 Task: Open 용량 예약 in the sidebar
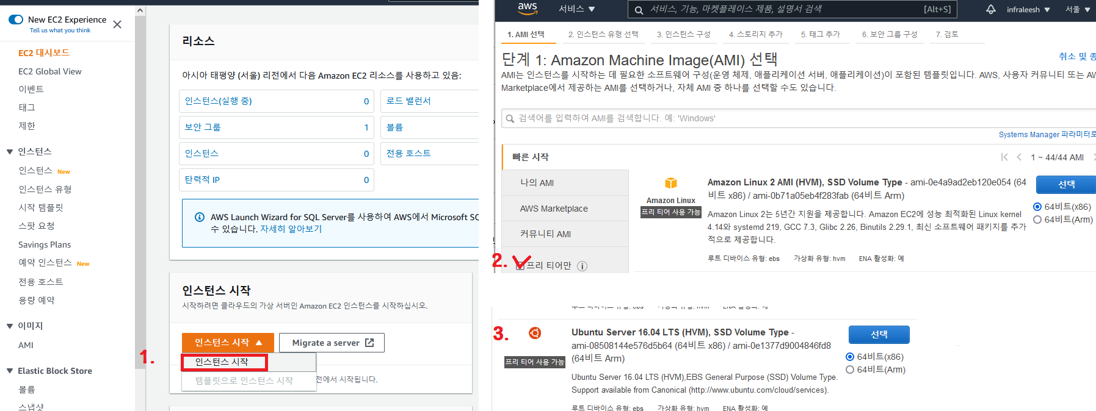coord(37,300)
